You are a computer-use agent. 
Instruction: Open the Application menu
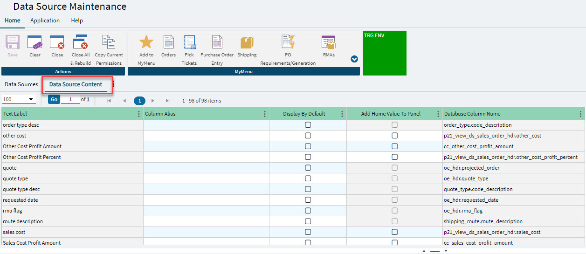[x=45, y=21]
